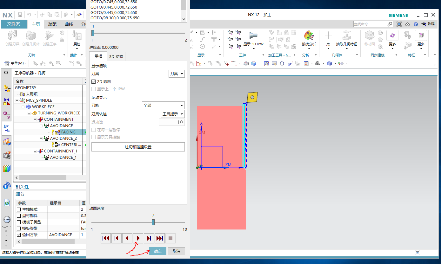Viewport: 441px width, 264px height.
Task: Select the Operation Navigator sidebar icon
Action: coord(7,128)
